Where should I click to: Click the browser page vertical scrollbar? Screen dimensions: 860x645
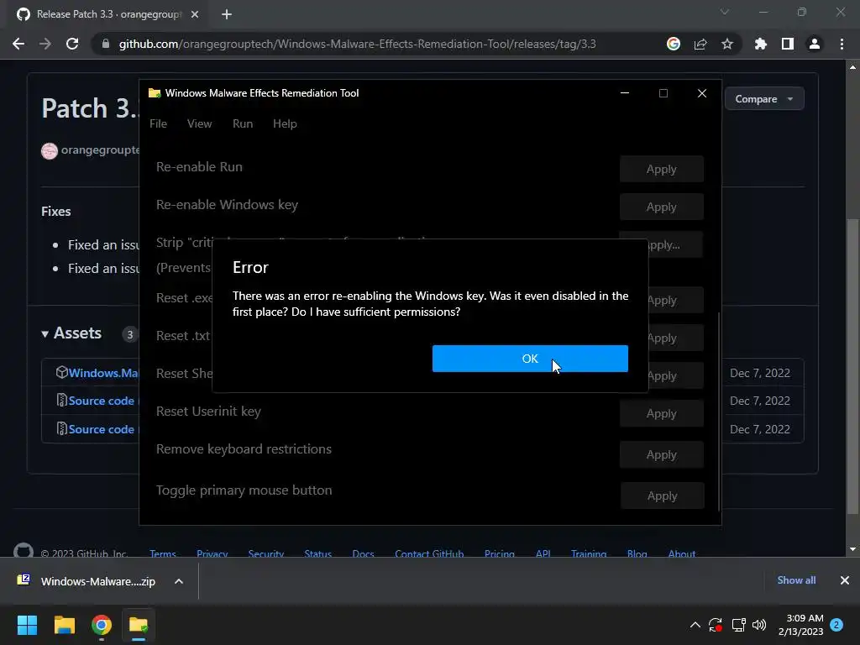852,366
